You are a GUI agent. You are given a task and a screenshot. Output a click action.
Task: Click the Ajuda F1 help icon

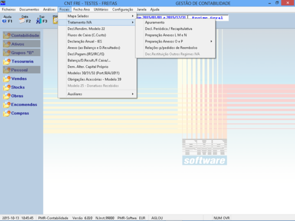[7, 19]
